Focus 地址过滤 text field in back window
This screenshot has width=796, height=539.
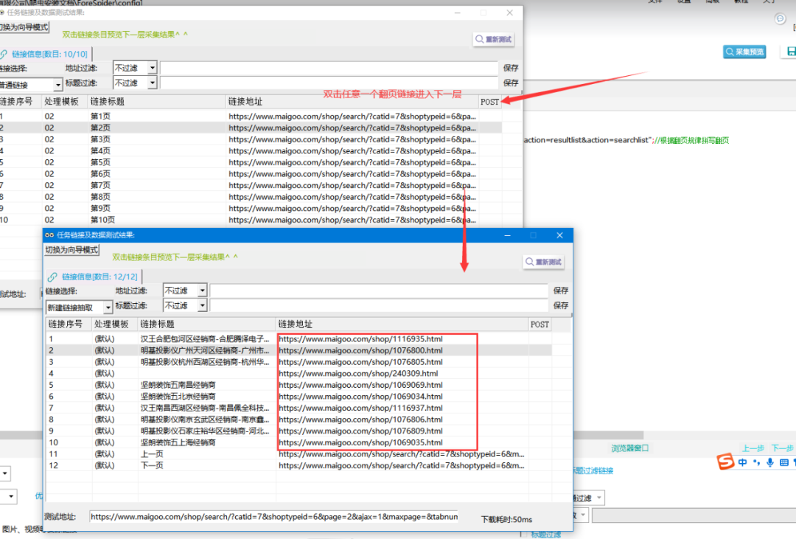click(x=329, y=68)
